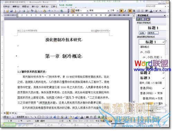Viewport: 173px width, 131px height.
Task: Click the 全选 button in task pane
Action: [x=142, y=33]
